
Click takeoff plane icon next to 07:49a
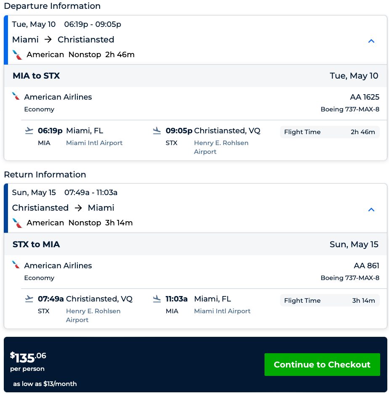29,299
